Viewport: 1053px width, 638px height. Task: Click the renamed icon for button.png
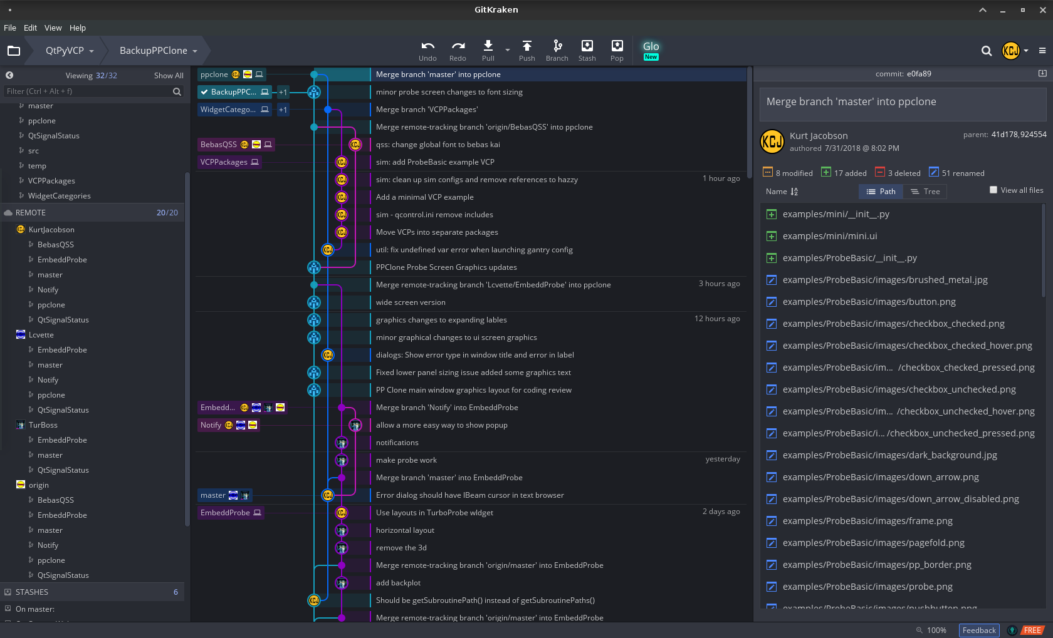pyautogui.click(x=772, y=302)
